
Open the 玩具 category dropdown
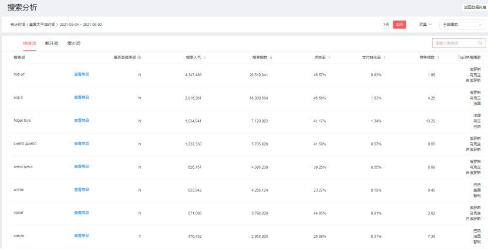pyautogui.click(x=425, y=25)
